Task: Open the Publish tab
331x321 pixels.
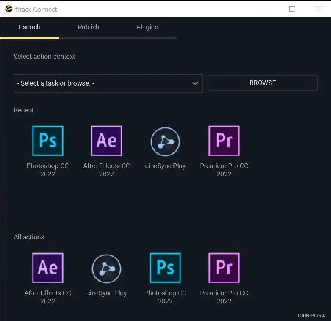Action: [89, 27]
